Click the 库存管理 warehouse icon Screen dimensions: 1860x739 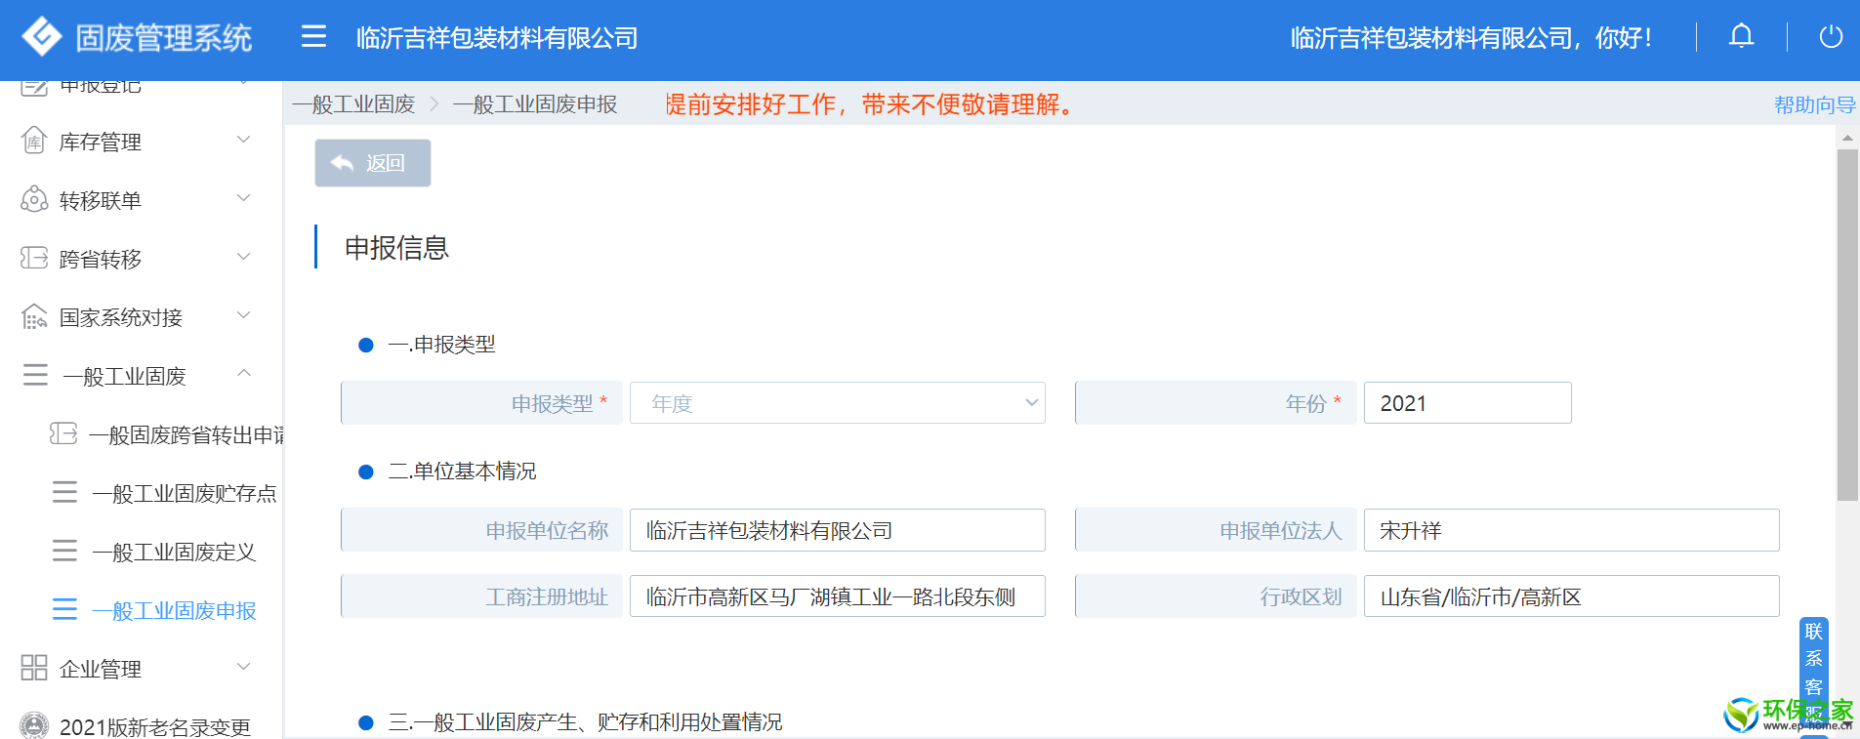pyautogui.click(x=34, y=142)
